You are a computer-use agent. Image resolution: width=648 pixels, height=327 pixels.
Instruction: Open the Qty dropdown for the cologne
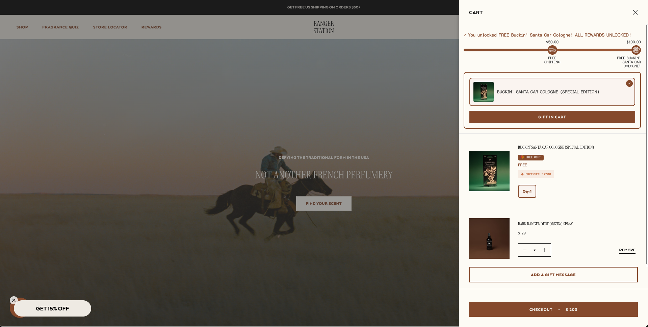pos(527,191)
